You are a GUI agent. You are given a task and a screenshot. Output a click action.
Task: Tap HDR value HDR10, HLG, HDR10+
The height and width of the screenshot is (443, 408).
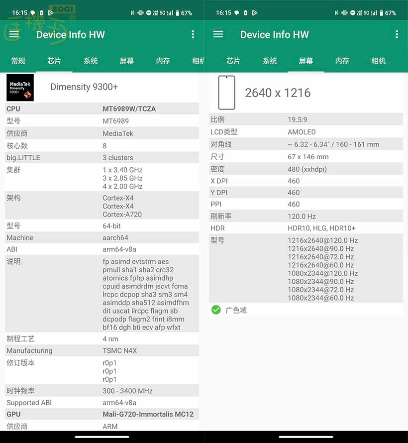point(321,228)
